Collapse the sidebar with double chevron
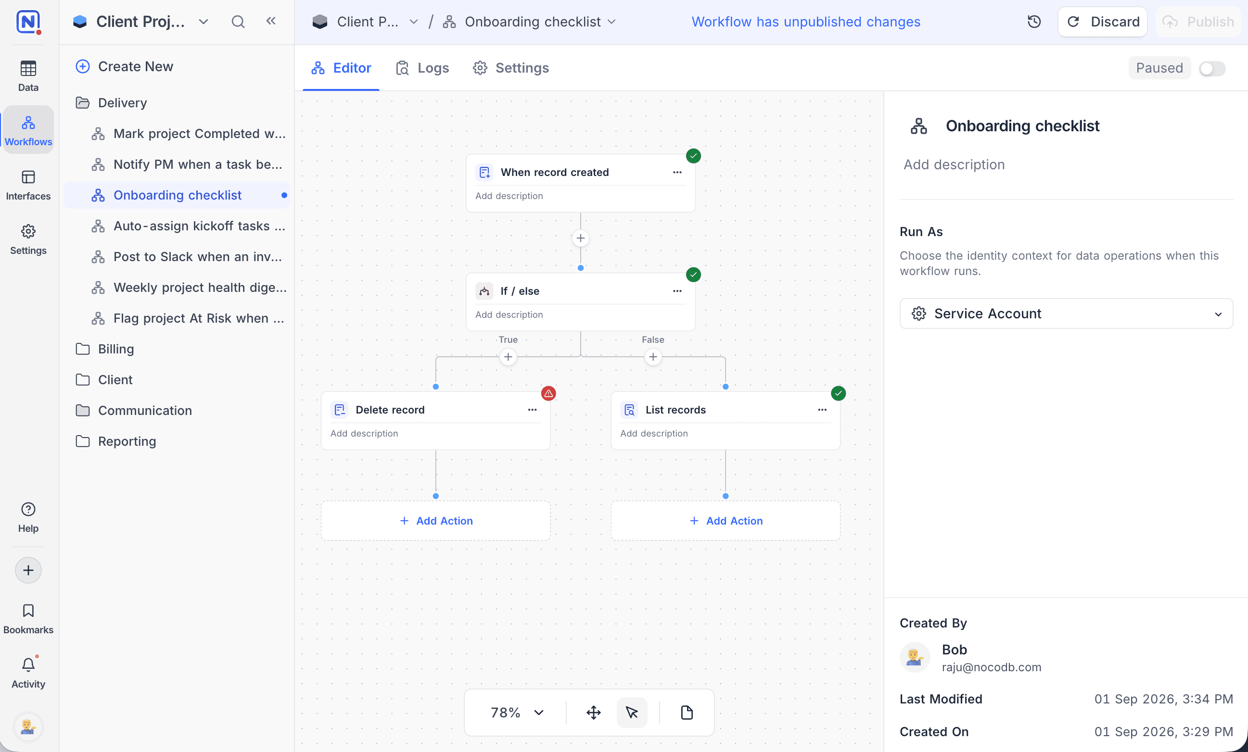 click(x=271, y=21)
